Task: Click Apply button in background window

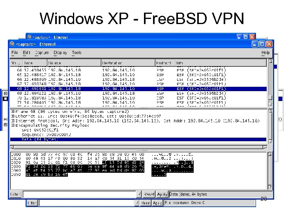Action: (157, 203)
